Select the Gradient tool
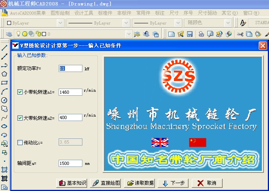This screenshot has height=191, width=269. pyautogui.click(x=4, y=178)
